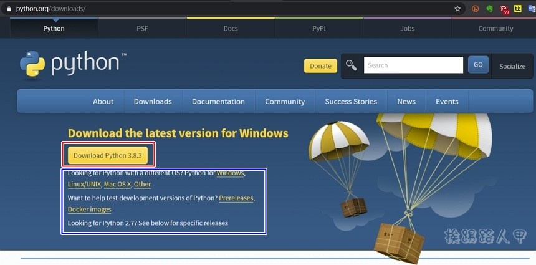Viewport: 536px width, 265px height.
Task: Click the orange circular extension icon
Action: point(476,9)
